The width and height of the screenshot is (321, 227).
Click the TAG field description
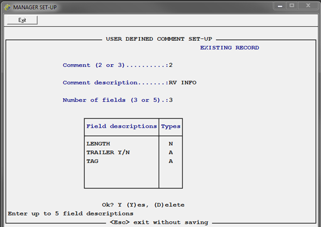pos(92,161)
